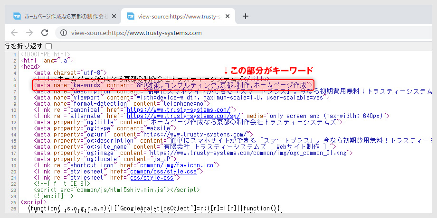
Task: Click the GoogleAnalyticsObject function line
Action: point(153,209)
